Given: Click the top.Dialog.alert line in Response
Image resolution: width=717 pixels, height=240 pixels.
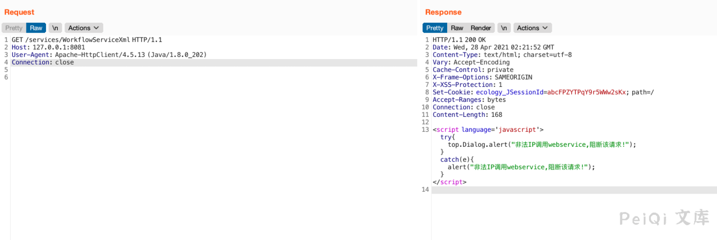Looking at the screenshot, I should (541, 145).
